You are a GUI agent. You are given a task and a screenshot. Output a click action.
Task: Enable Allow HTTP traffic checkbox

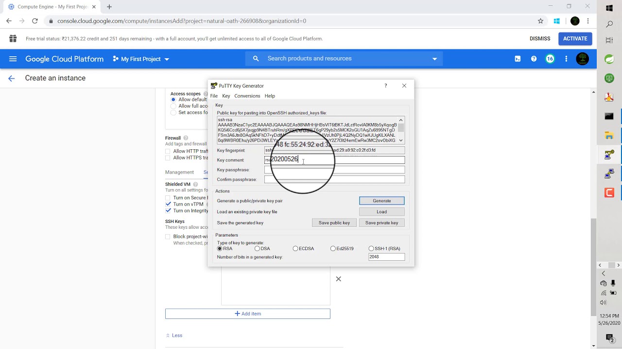168,151
